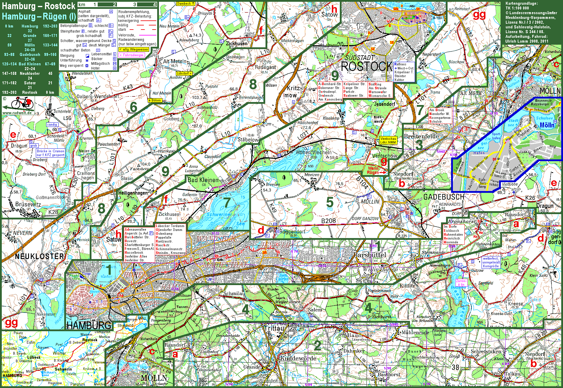The height and width of the screenshot is (388, 563).
Task: Select the Bäcker symbol in the legend
Action: click(x=115, y=59)
